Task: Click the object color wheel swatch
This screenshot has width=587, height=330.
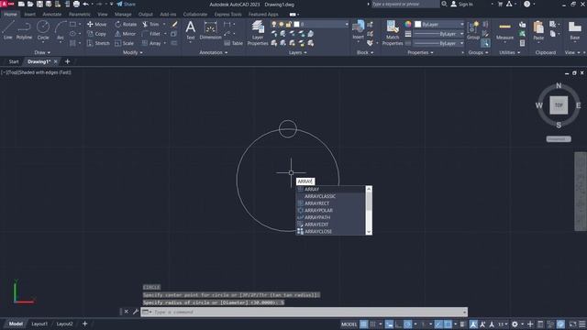Action: point(408,25)
